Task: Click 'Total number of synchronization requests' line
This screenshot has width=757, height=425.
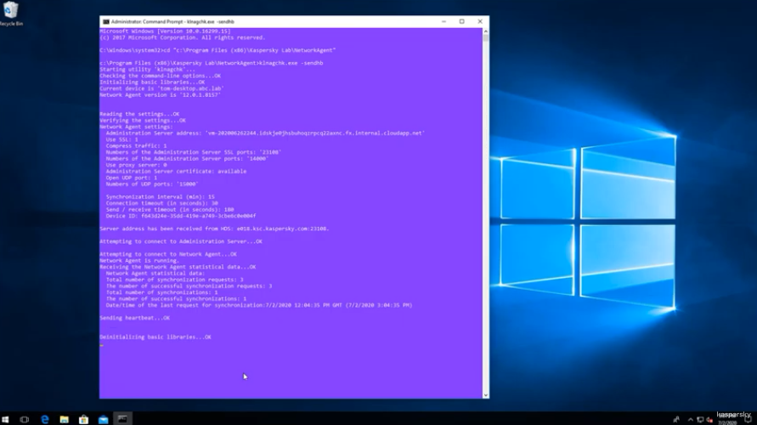Action: click(x=175, y=280)
